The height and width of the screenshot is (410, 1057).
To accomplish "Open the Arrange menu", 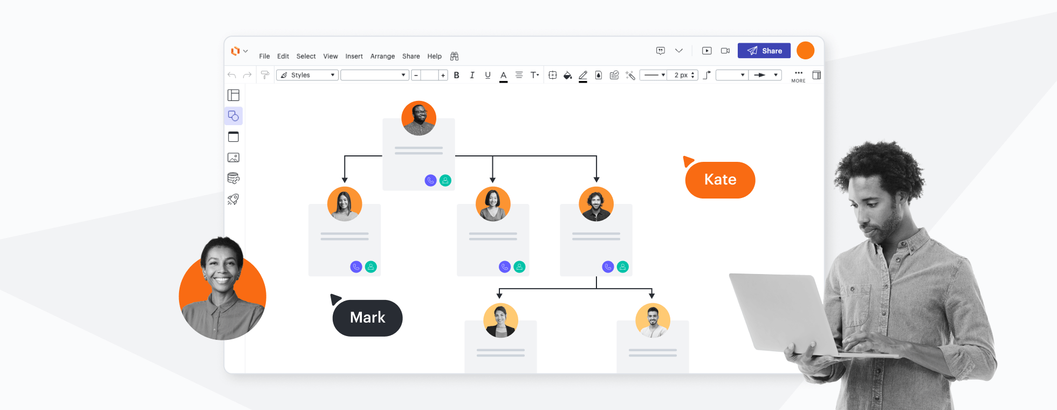I will click(x=382, y=56).
